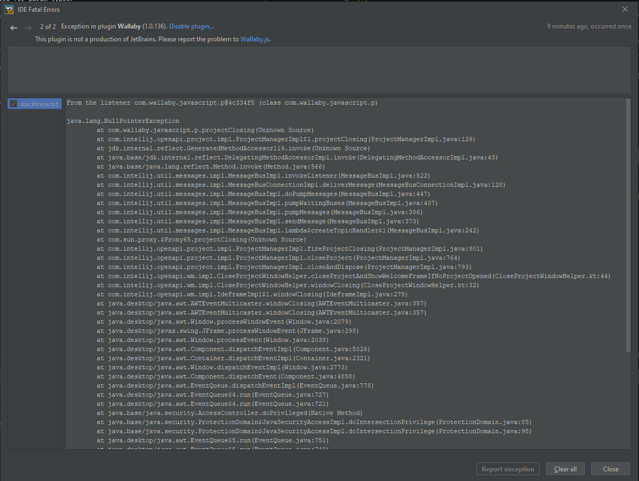The width and height of the screenshot is (639, 481).
Task: Click the EventQueue.java:721 stack line
Action: click(213, 404)
